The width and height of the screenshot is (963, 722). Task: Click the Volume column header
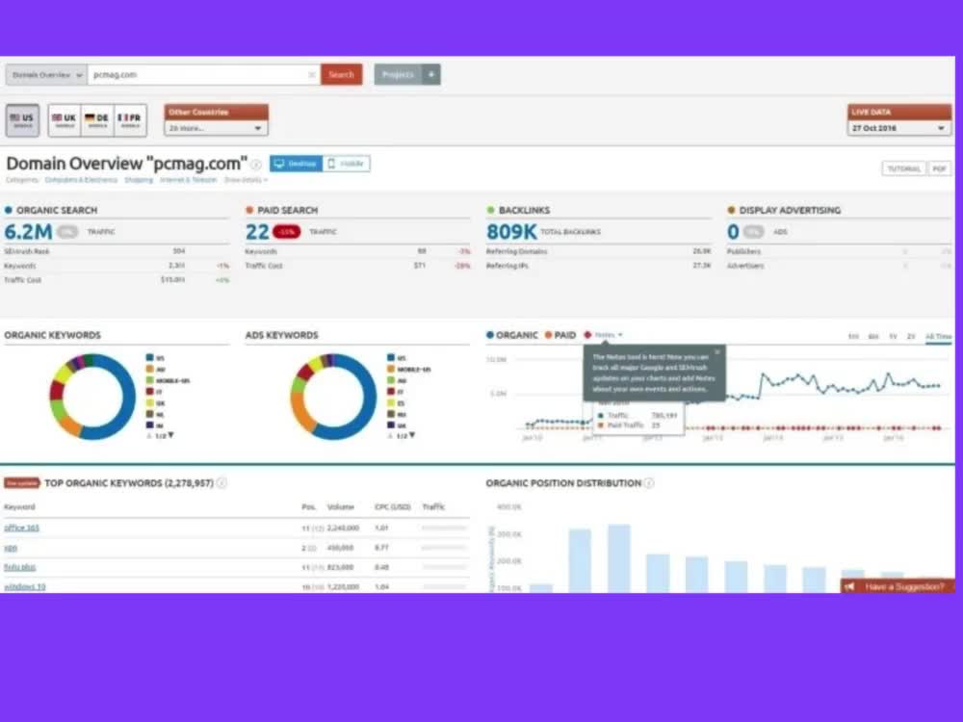click(x=340, y=507)
